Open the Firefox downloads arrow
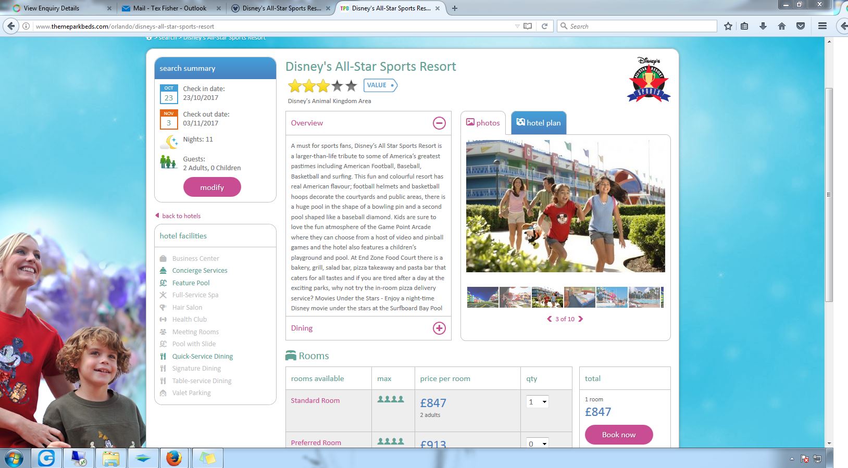The image size is (848, 468). pos(763,26)
